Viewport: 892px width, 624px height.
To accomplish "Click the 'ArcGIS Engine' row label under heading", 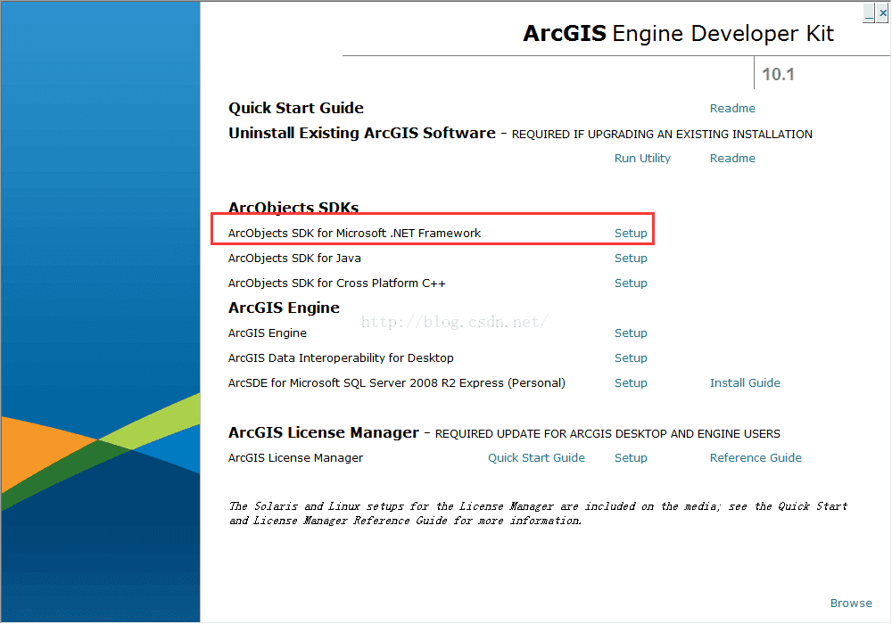I will (267, 333).
